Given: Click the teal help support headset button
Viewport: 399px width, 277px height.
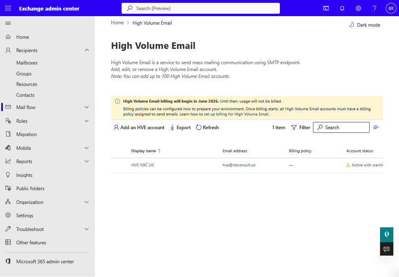Looking at the screenshot, I should 386,234.
